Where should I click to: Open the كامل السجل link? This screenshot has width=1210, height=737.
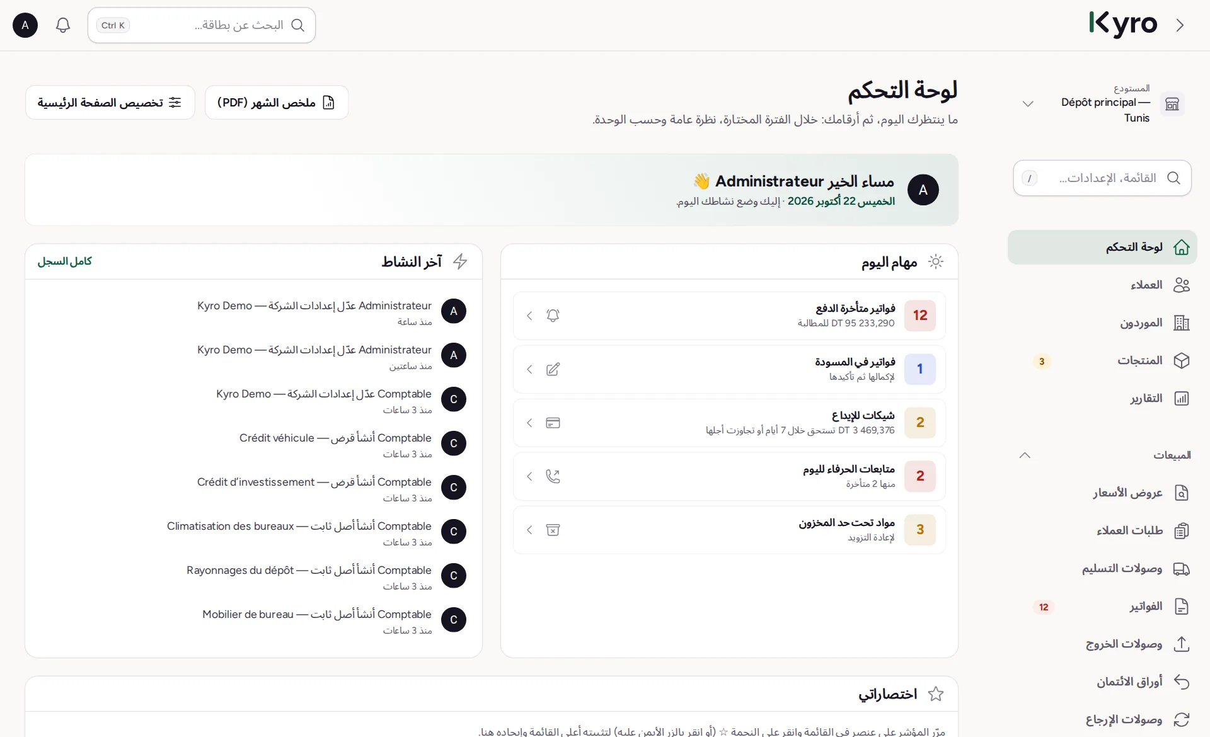click(65, 261)
